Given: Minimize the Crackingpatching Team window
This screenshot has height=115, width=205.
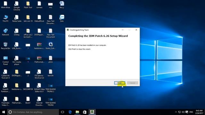Looking at the screenshot, I should click(122, 30).
